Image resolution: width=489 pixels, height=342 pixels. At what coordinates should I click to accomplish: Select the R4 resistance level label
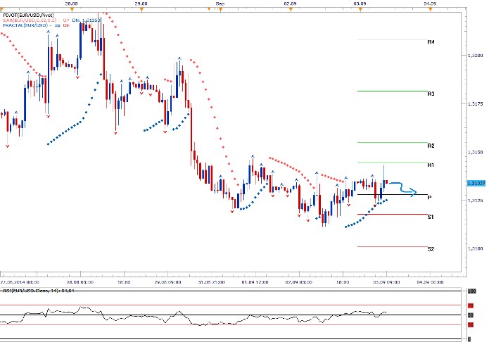pyautogui.click(x=431, y=43)
